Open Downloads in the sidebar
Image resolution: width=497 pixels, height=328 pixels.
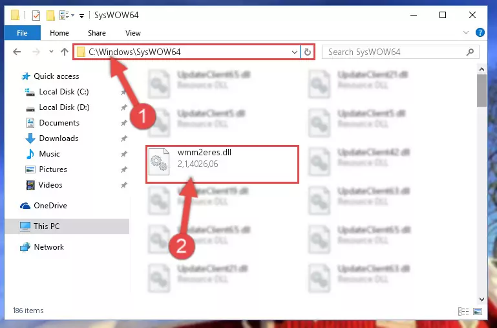(58, 138)
